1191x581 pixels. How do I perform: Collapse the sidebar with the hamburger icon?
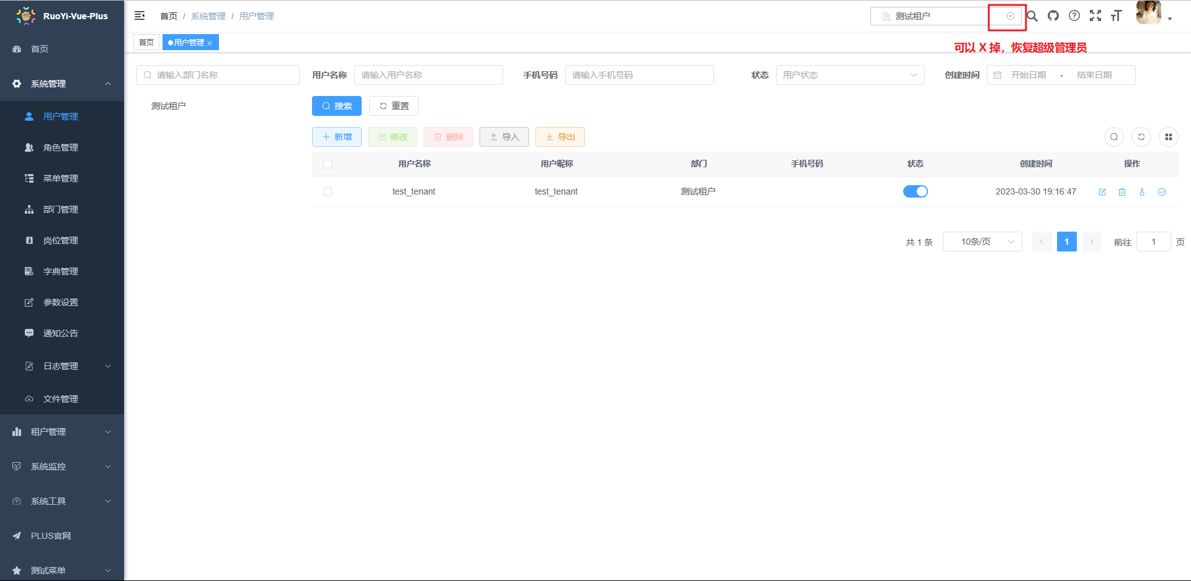pyautogui.click(x=140, y=15)
